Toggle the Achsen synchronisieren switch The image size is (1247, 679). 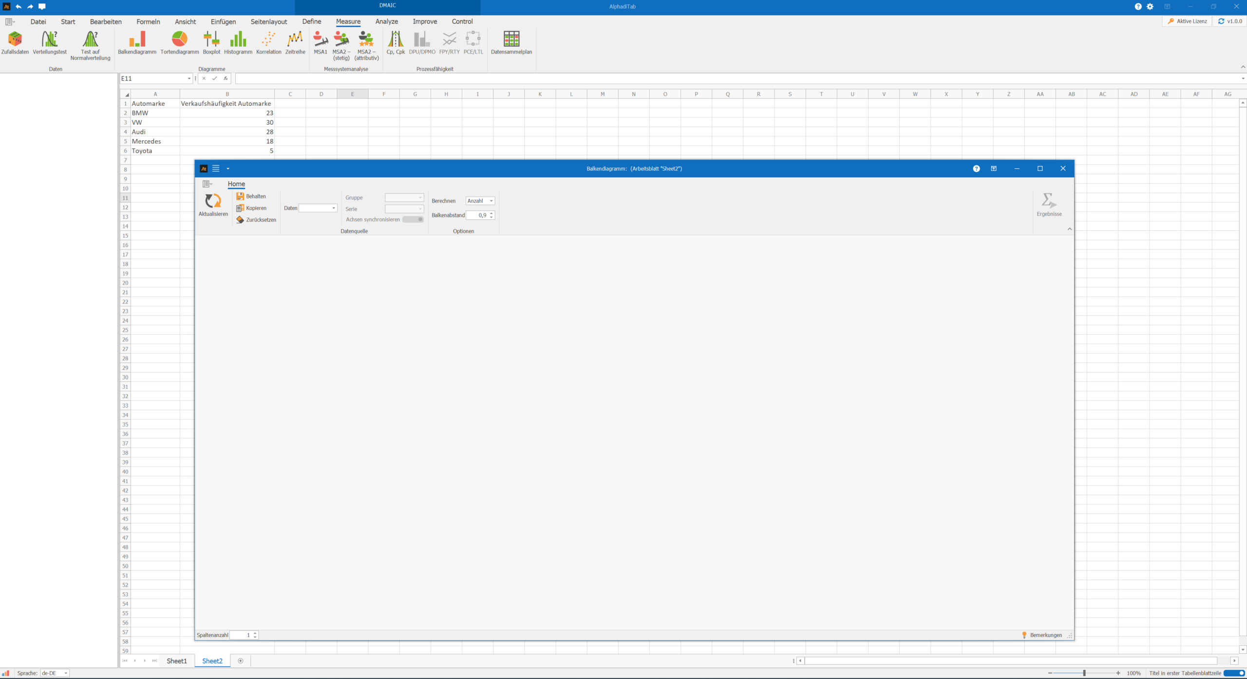(x=413, y=220)
